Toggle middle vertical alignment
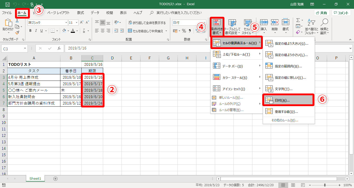354x188 pixels. [103, 22]
